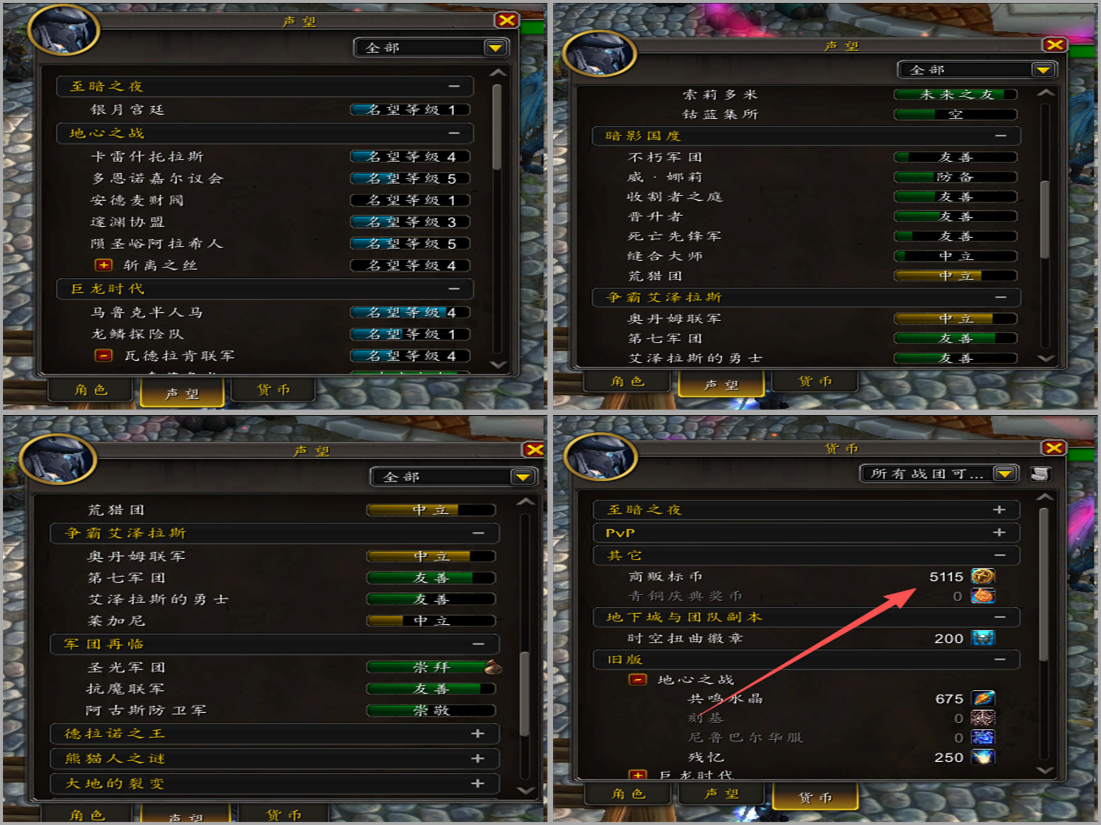Click the 时空扭曲徽章 badge icon

click(983, 638)
